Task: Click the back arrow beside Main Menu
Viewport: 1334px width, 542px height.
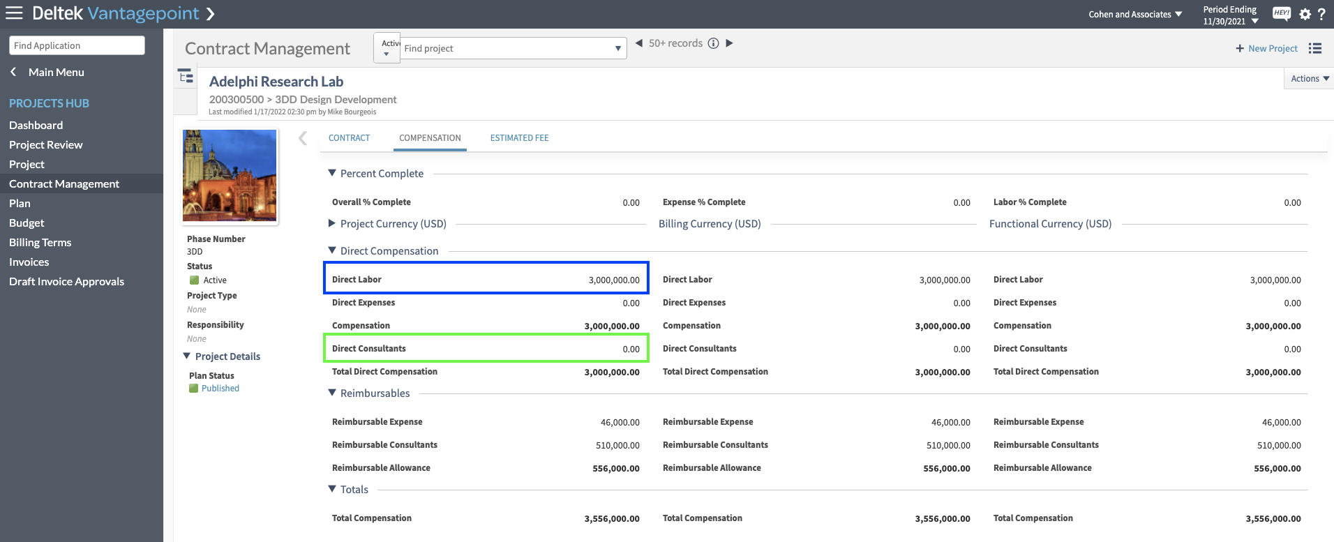Action: (13, 72)
